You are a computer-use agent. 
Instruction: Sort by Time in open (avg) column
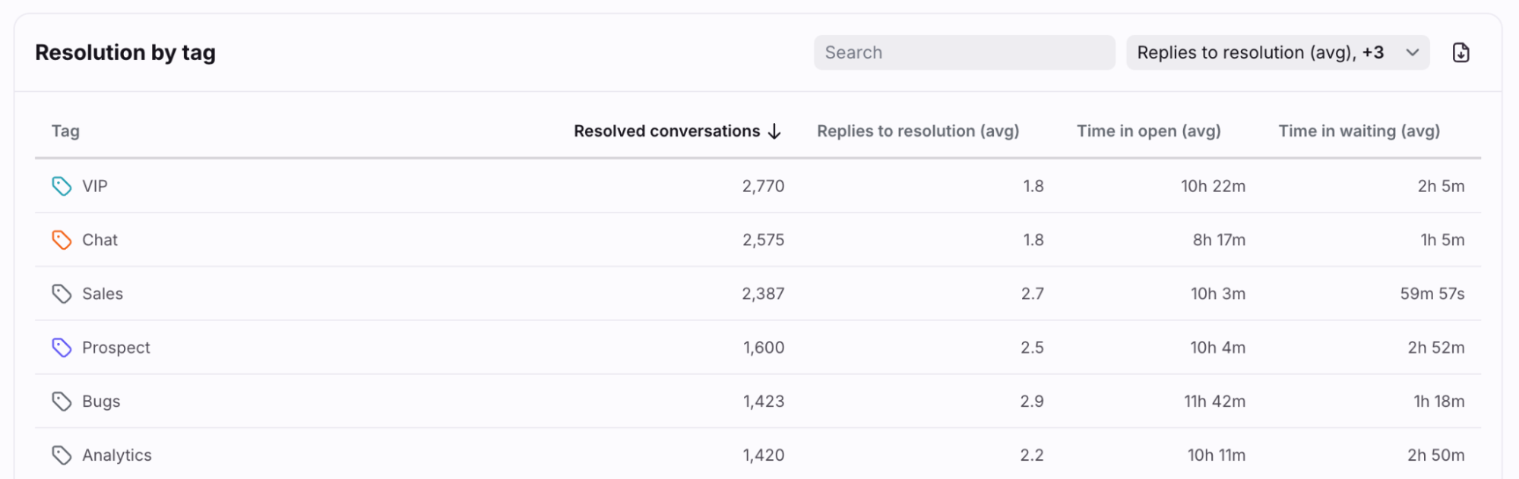pyautogui.click(x=1148, y=131)
